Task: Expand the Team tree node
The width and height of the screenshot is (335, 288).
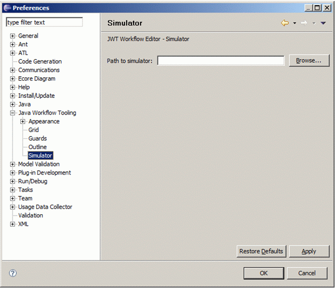Action: click(13, 198)
